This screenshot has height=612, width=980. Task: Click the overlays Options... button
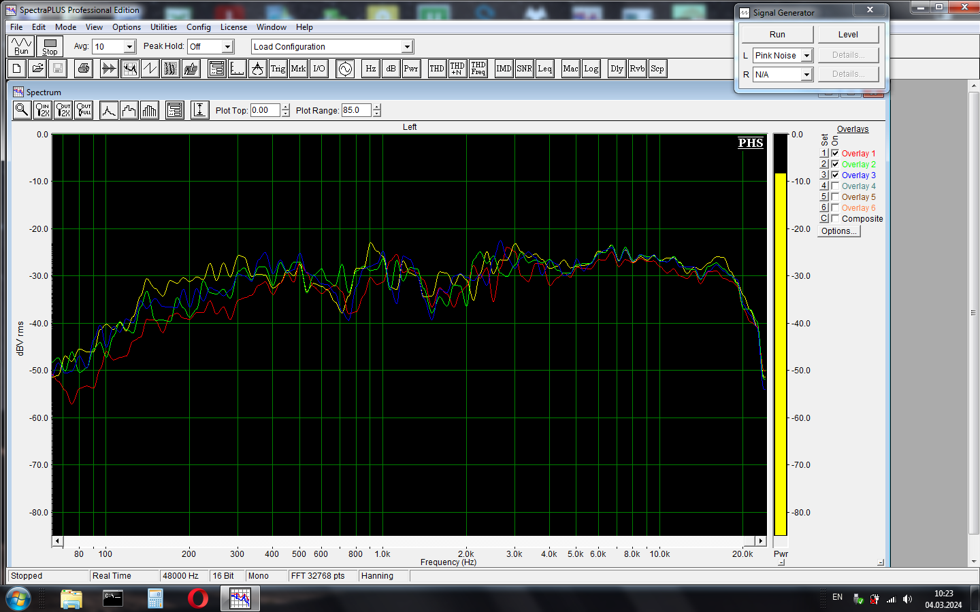click(838, 231)
